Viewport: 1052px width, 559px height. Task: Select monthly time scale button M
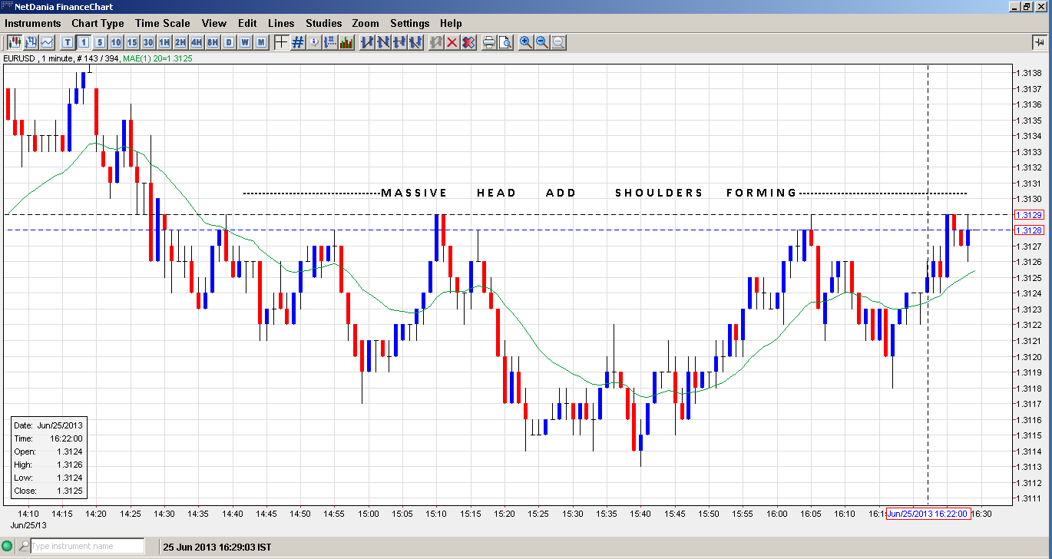(x=261, y=42)
